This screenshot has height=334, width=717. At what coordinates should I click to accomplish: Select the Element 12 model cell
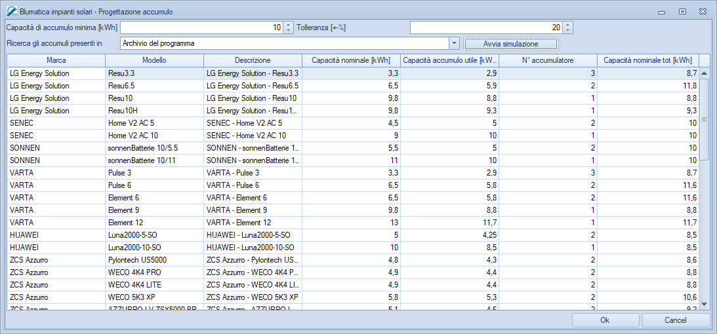[x=154, y=222]
